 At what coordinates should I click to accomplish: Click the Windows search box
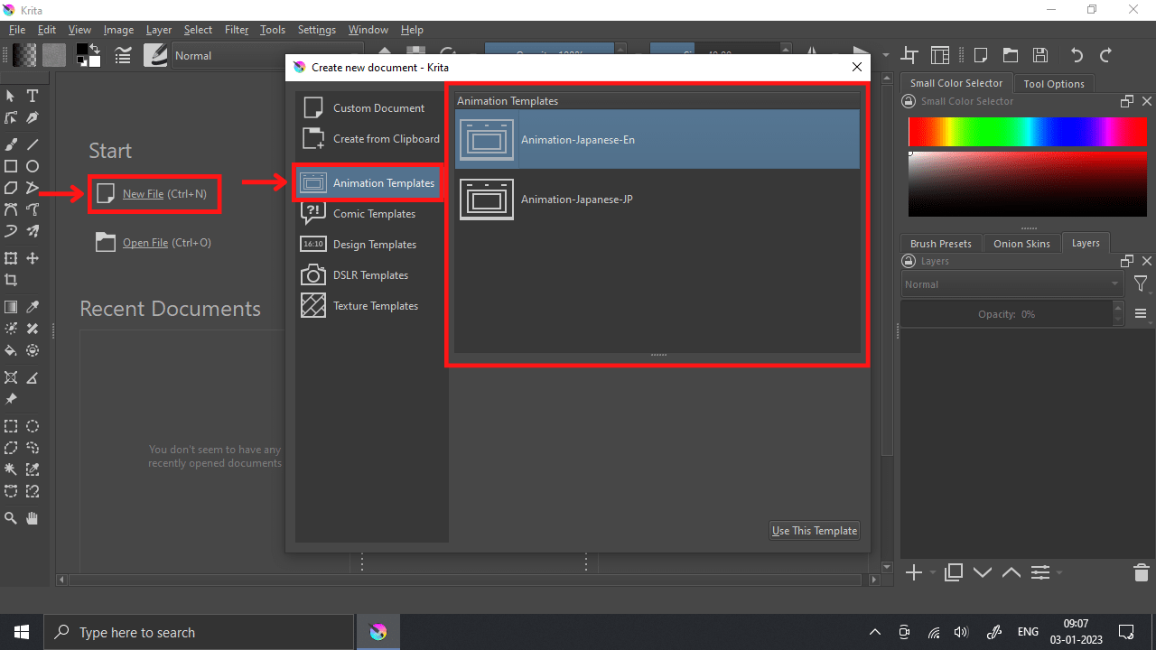coord(199,632)
